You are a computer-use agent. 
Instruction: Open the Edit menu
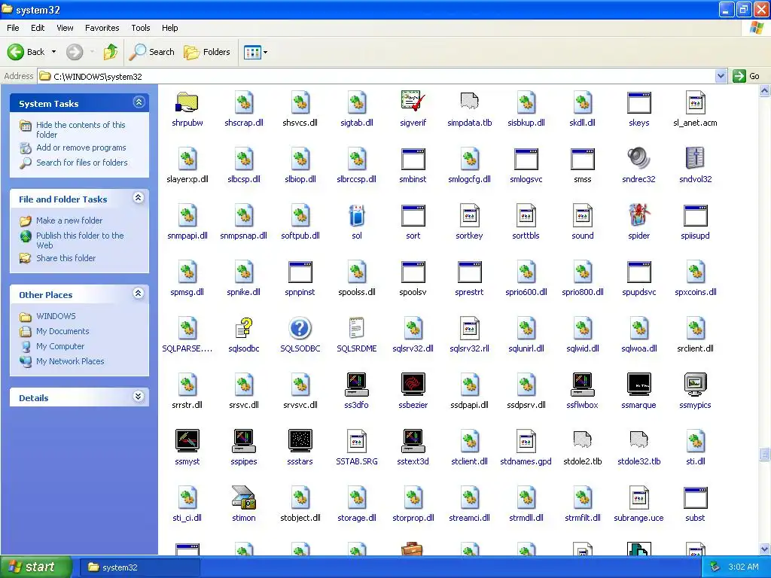38,28
